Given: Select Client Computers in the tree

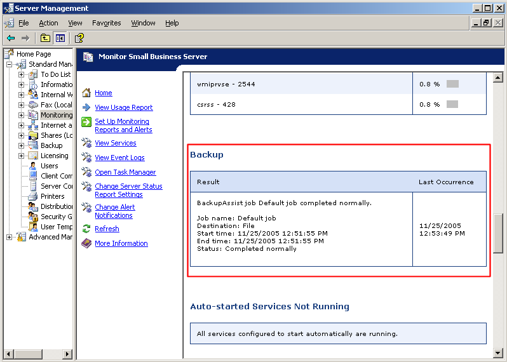Looking at the screenshot, I should (57, 176).
